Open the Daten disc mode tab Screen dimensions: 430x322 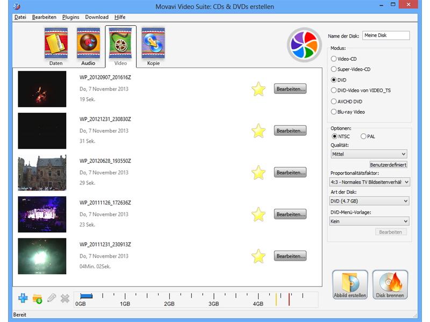click(x=56, y=47)
